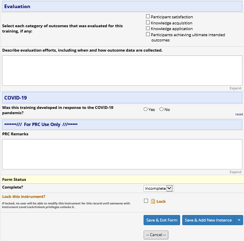Open the Complete? status dropdown

click(x=159, y=188)
